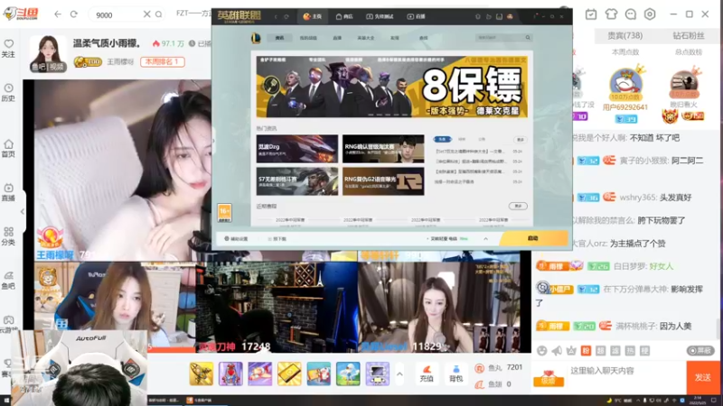
Task: Toggle 屏蔽 switch in chat toolbar
Action: click(700, 351)
